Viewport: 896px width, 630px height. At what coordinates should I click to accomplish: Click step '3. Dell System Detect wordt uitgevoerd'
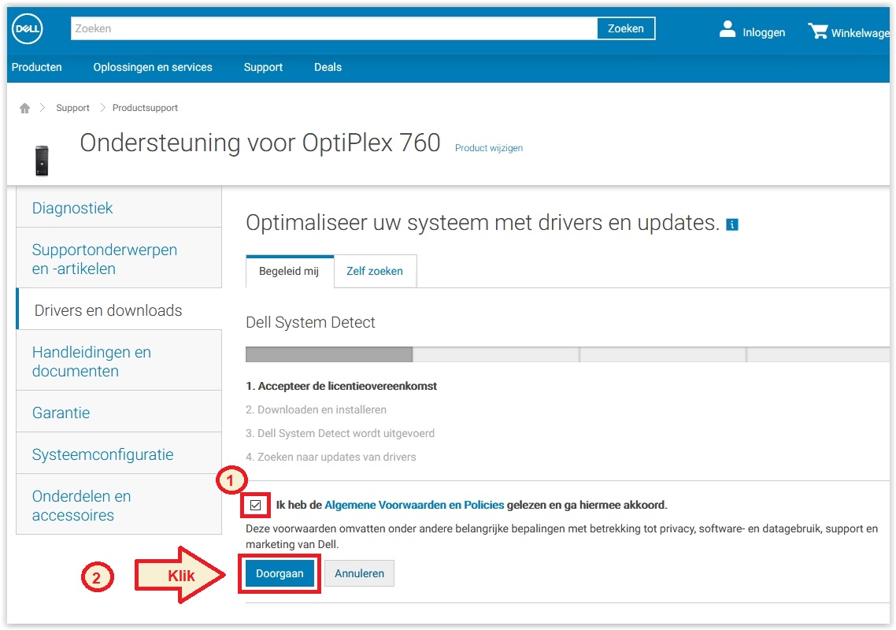click(x=340, y=433)
